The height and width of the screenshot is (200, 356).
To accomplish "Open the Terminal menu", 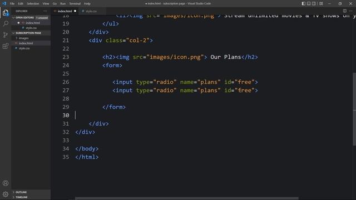I will [75, 3].
